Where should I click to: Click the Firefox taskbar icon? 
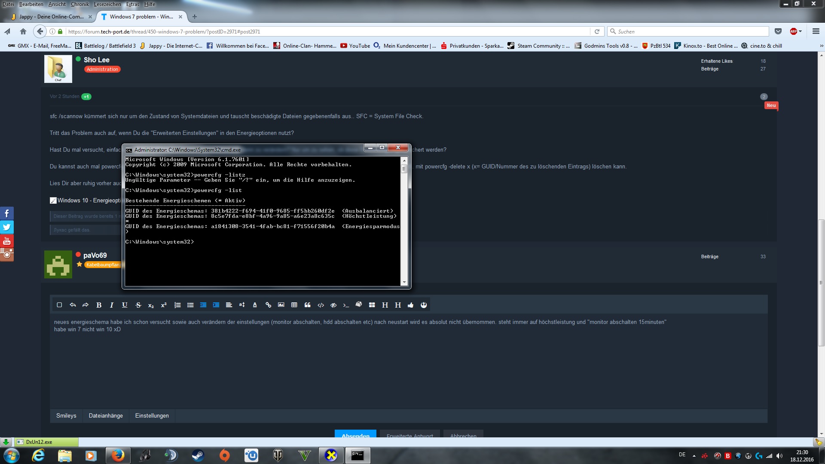117,455
